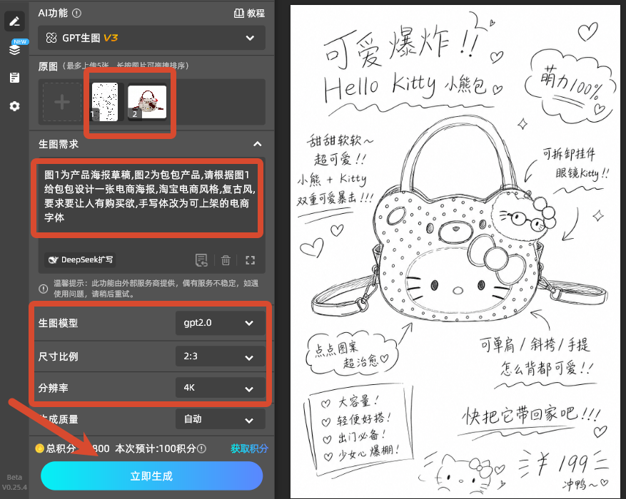Click the trash icon to clear prompt
Image resolution: width=626 pixels, height=499 pixels.
(226, 260)
